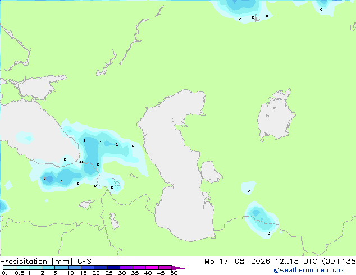Select the 1–2 mm legend swatch
Screen dimensions: 356x275
point(35,268)
